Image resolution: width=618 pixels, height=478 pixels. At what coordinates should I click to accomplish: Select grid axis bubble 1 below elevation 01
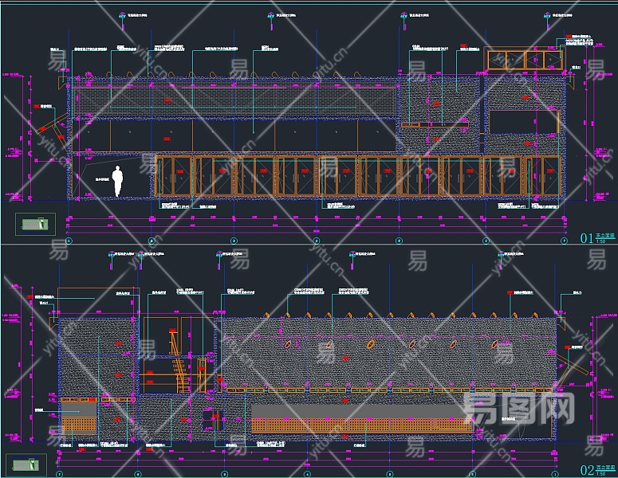coord(69,241)
